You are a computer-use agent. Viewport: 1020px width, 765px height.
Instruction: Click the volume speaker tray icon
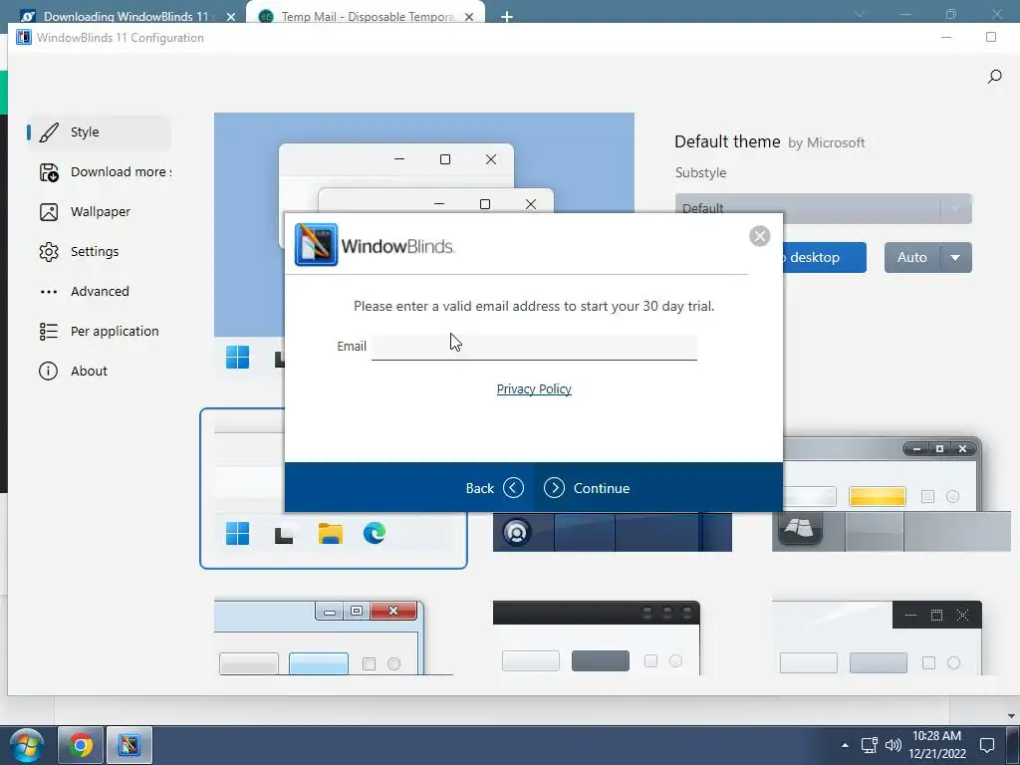(893, 745)
